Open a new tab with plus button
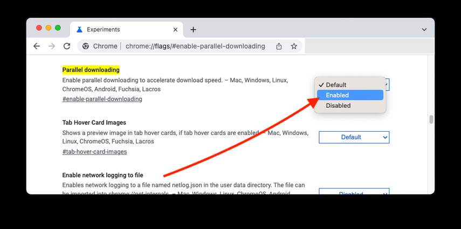Screen dimensions: 461x229 pyautogui.click(x=193, y=30)
